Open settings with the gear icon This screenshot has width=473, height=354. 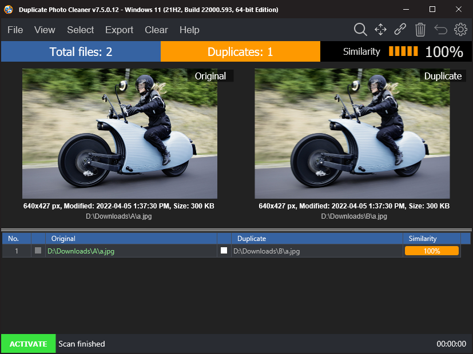460,30
